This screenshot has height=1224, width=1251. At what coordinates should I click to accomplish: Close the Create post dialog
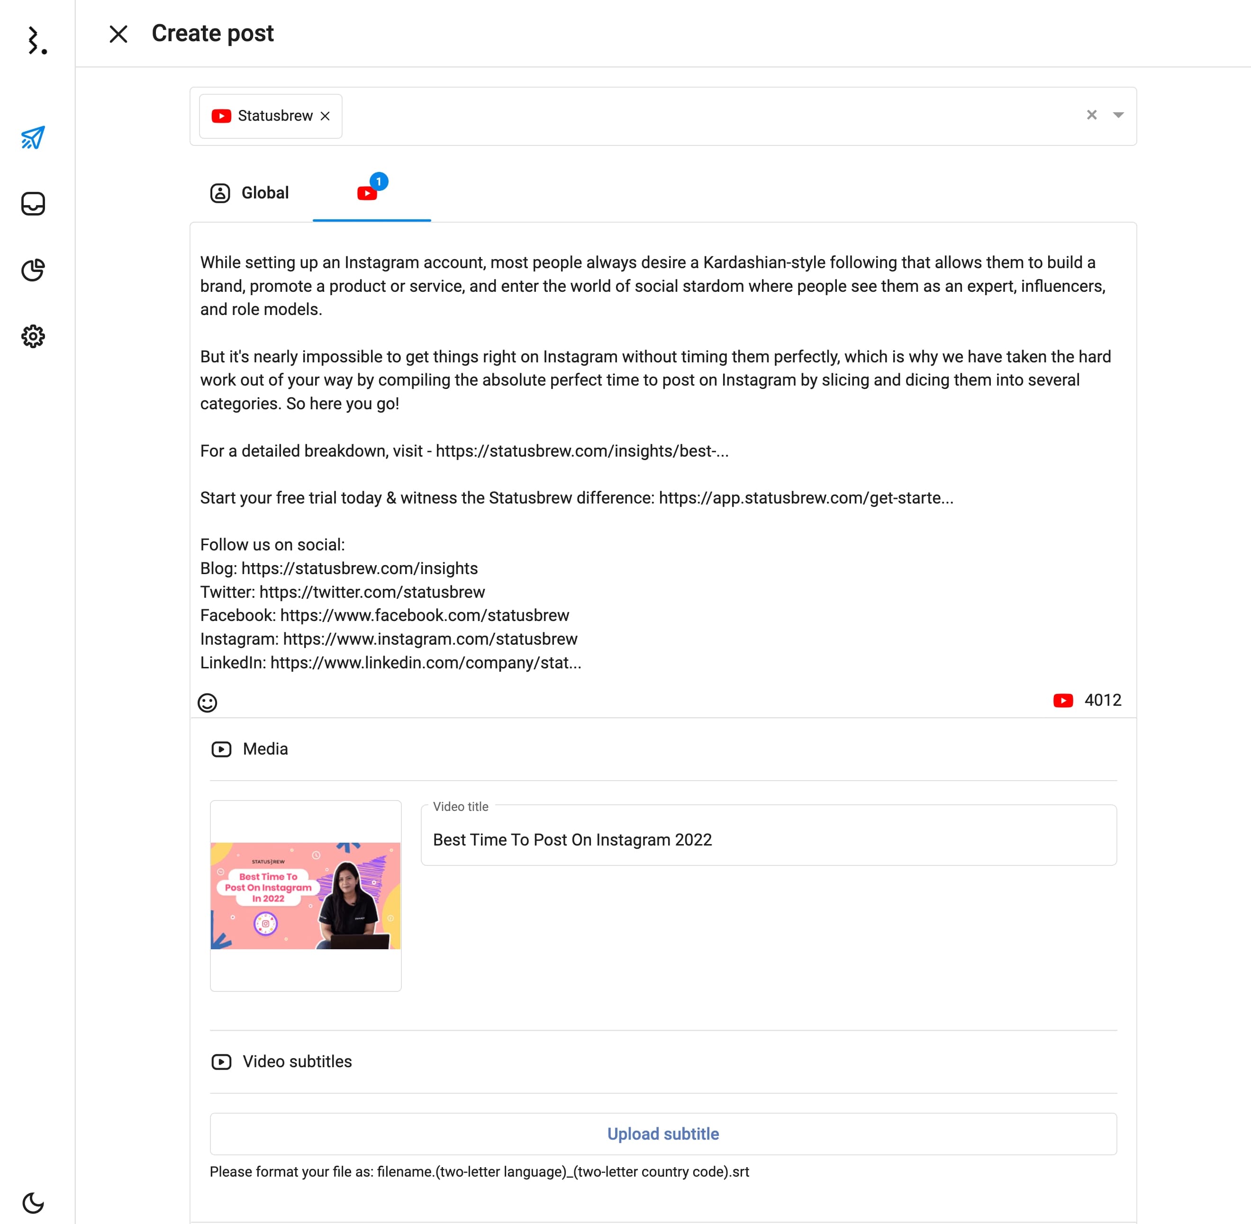(118, 34)
